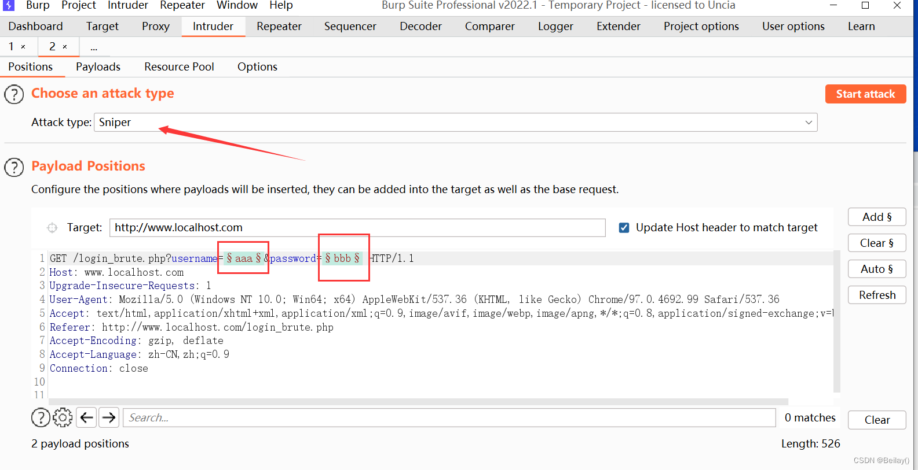This screenshot has width=918, height=470.
Task: Click the Accept-Encoding header line
Action: click(136, 341)
